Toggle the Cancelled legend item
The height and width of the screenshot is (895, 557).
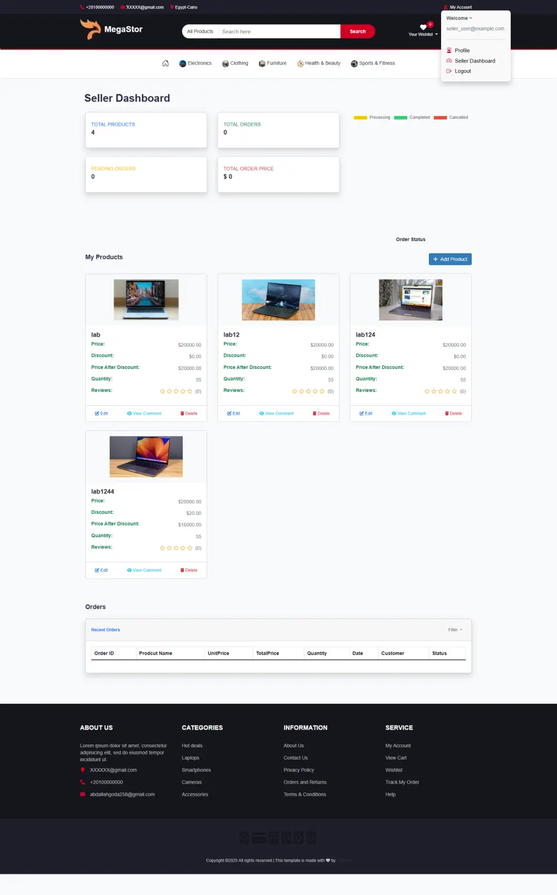point(451,118)
